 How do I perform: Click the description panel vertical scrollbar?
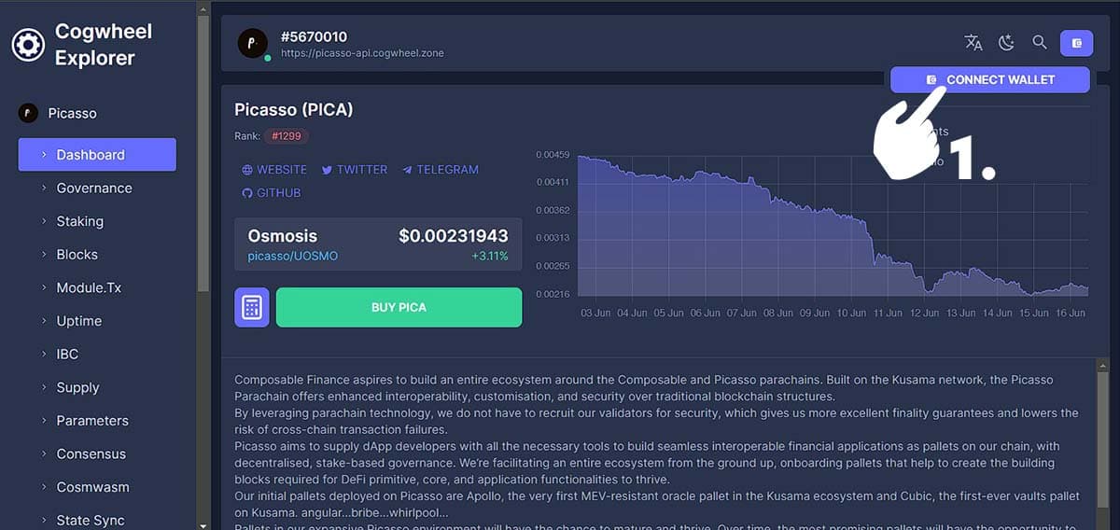(1103, 420)
